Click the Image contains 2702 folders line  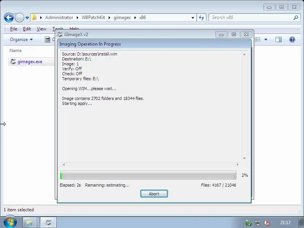[x=103, y=98]
